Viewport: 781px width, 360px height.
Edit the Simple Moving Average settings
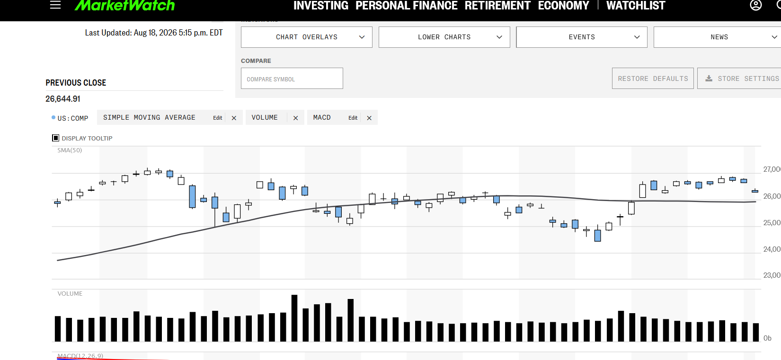[217, 118]
